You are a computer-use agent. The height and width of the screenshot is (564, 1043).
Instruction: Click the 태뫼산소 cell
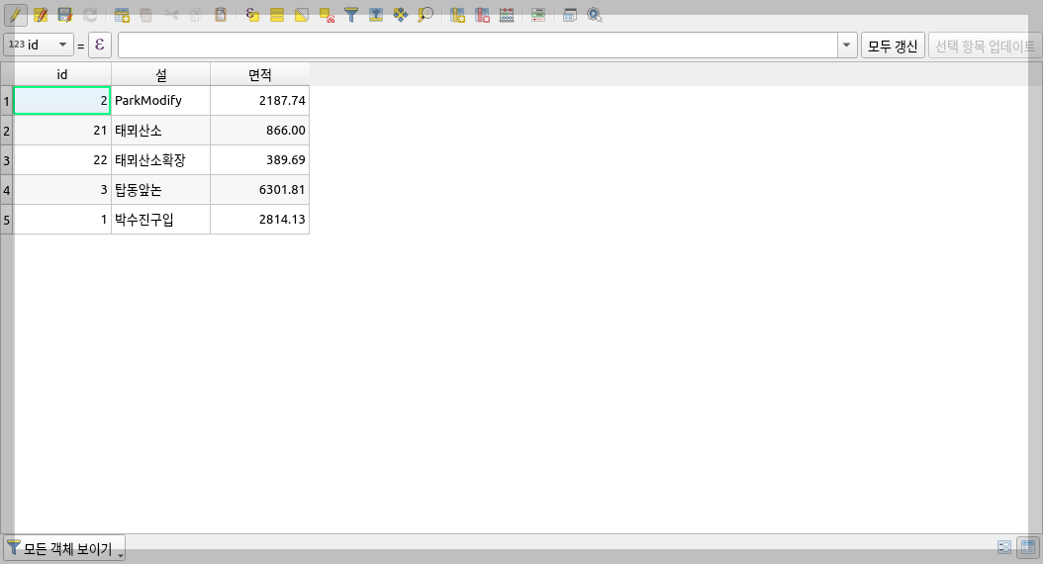pos(161,131)
